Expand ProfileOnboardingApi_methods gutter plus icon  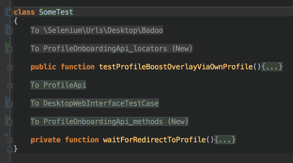(x=10, y=122)
